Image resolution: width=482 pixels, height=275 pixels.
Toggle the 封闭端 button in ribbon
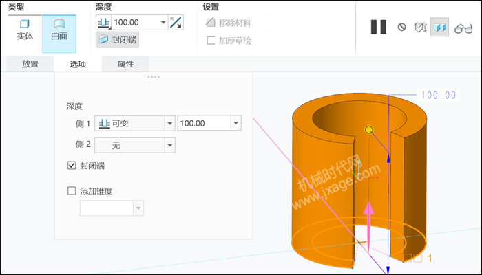pyautogui.click(x=117, y=40)
